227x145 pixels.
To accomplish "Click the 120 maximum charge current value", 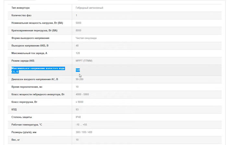I will (78, 53).
